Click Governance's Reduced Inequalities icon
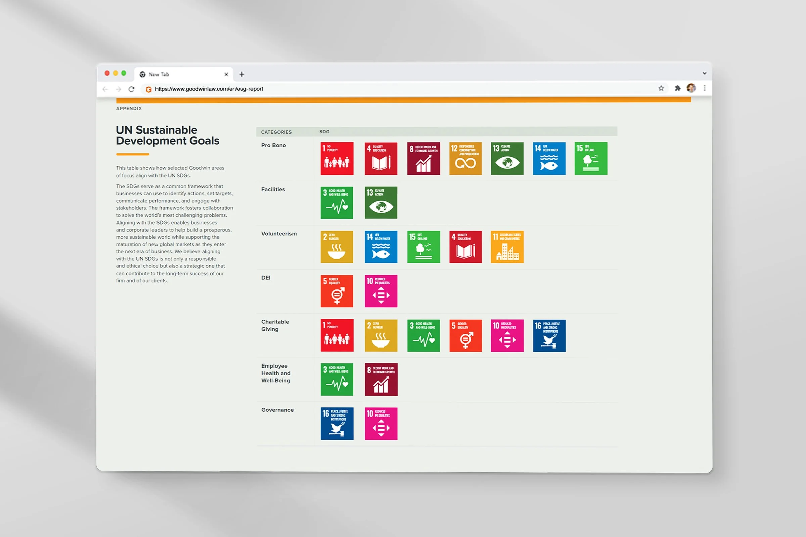 (381, 424)
